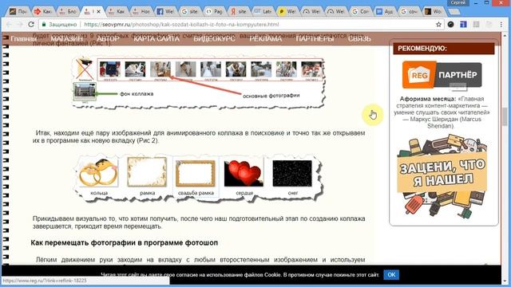
Task: Open the РЕКЛАМА menu item
Action: [265, 39]
